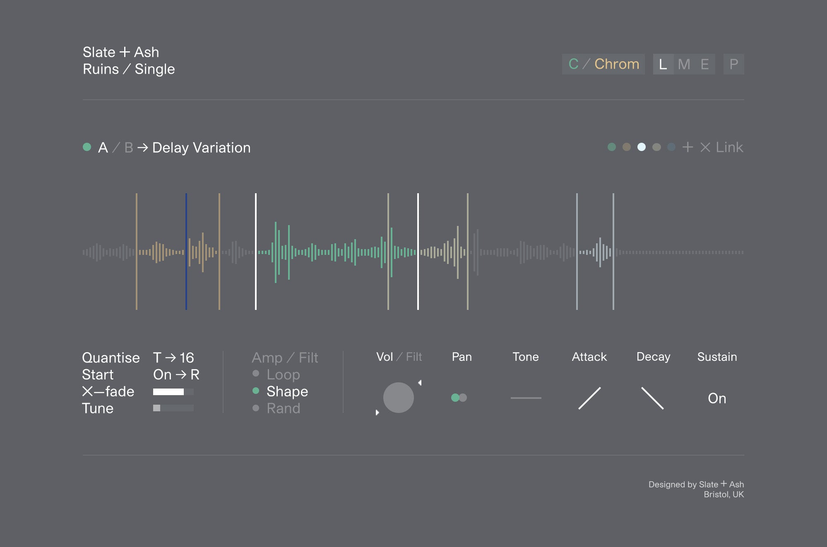Open the Chrom scale selector
Screen dimensions: 827x547
point(617,64)
